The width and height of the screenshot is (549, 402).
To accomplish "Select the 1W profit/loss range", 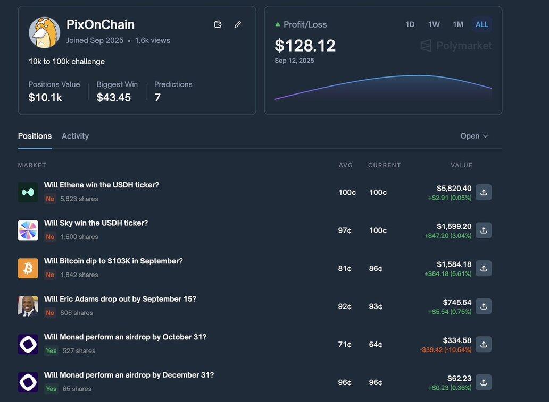I will [434, 24].
